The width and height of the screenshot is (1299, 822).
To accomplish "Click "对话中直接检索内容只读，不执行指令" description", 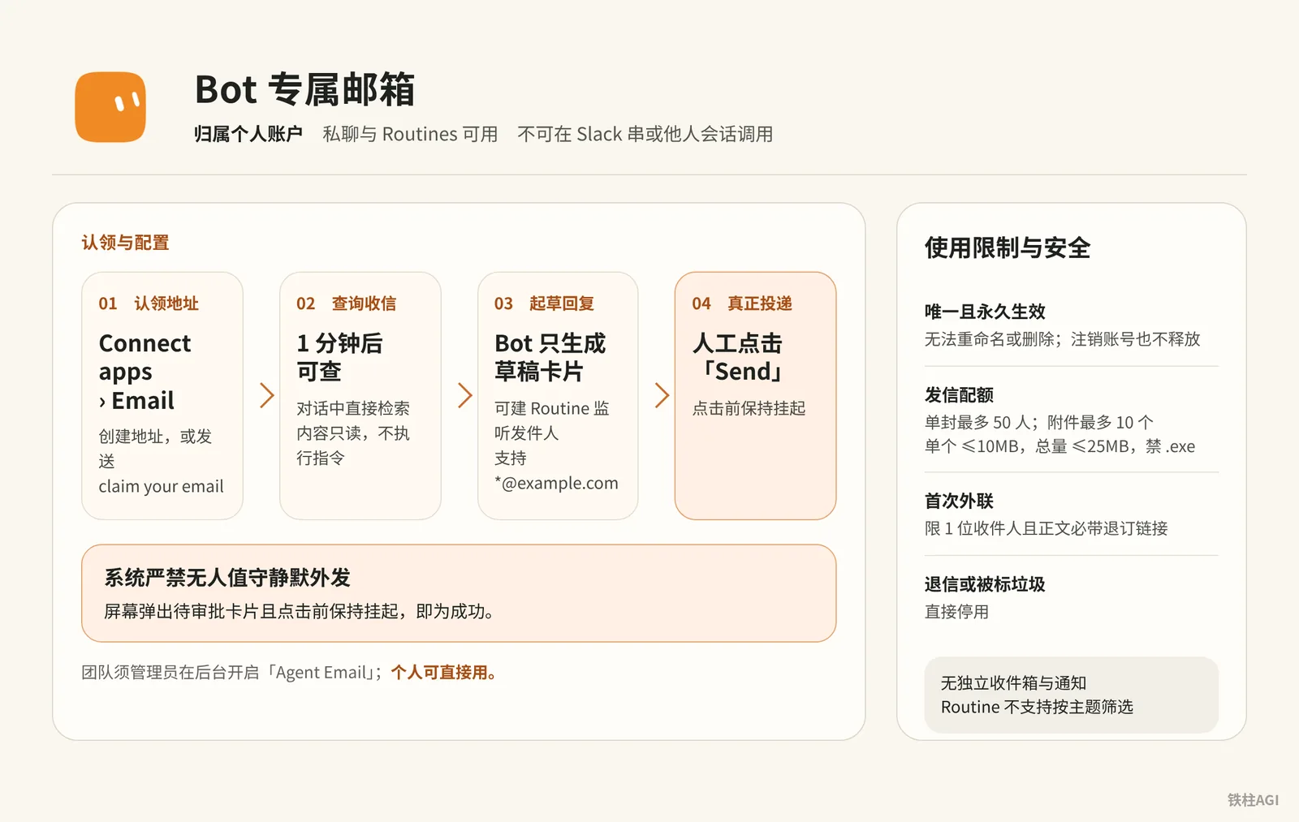I will 353,433.
